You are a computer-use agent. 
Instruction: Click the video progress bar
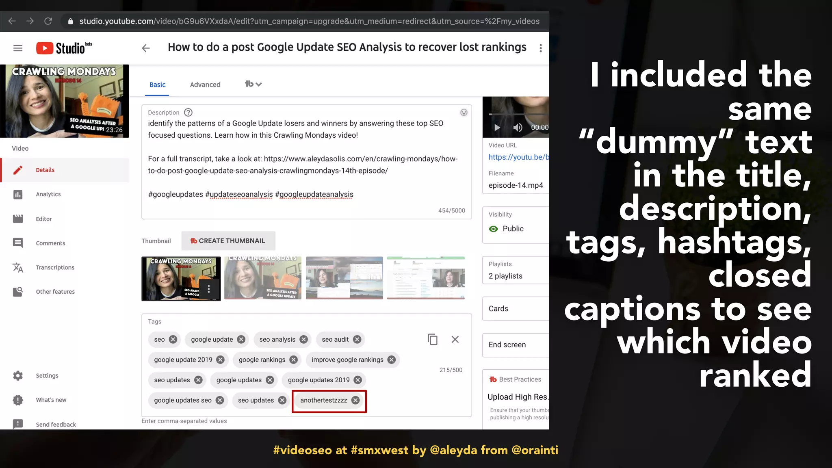(x=519, y=114)
